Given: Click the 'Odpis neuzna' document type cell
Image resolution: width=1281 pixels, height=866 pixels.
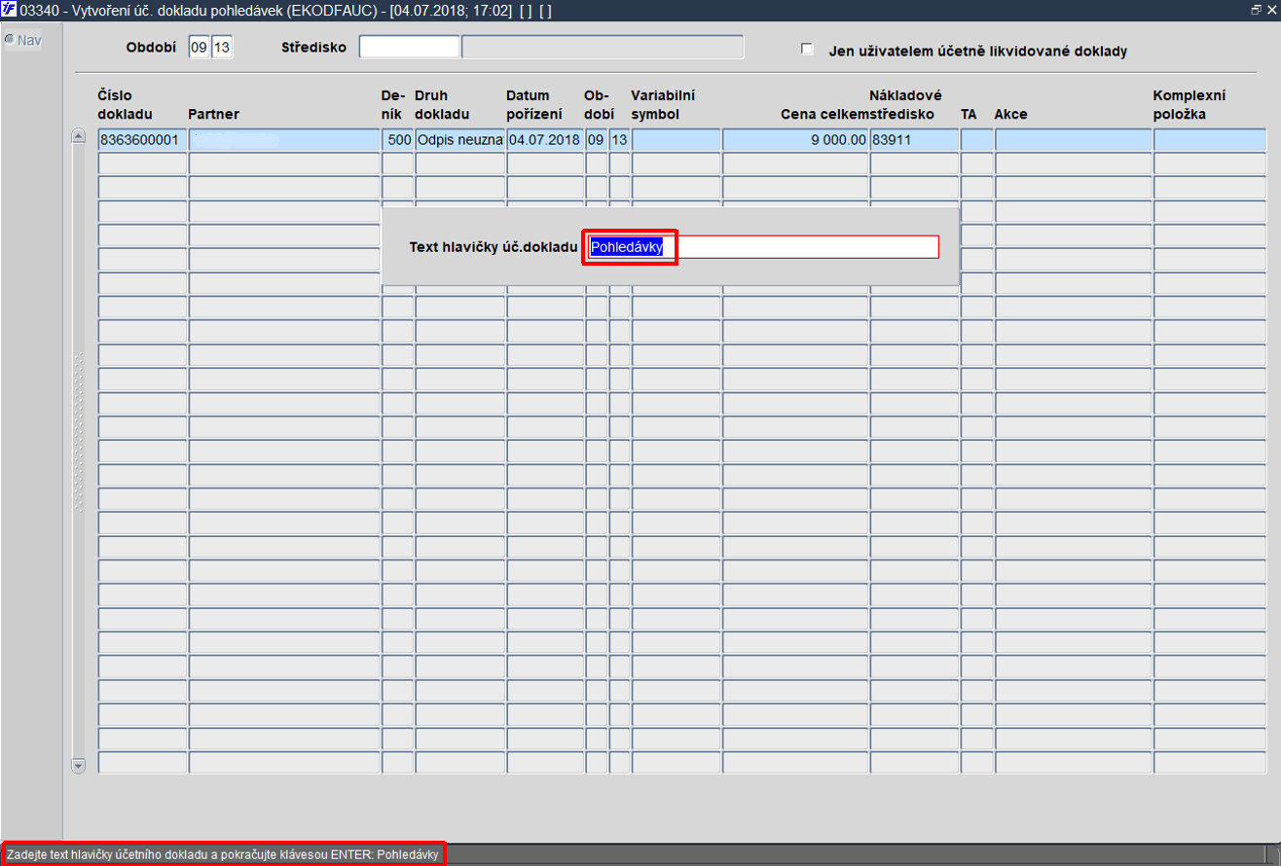Looking at the screenshot, I should tap(460, 140).
